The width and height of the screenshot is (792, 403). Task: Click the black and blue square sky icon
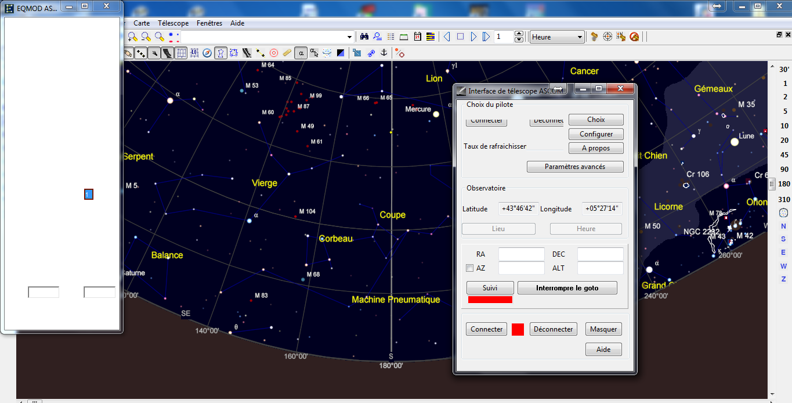pos(341,53)
